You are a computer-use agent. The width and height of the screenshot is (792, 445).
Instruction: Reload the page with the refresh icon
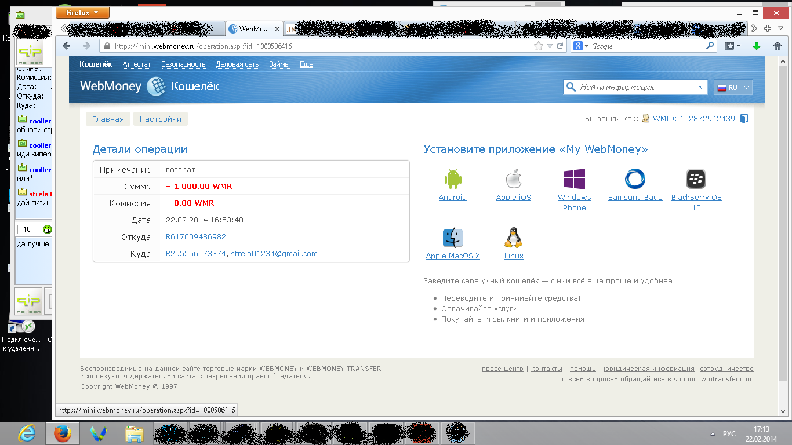tap(560, 46)
